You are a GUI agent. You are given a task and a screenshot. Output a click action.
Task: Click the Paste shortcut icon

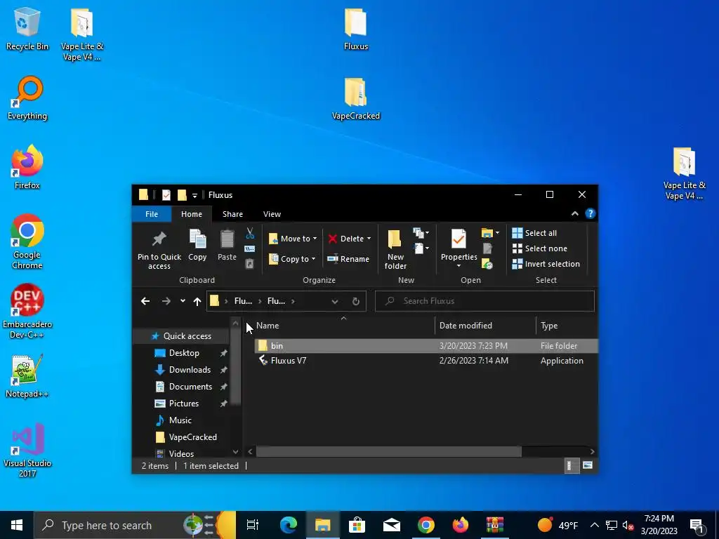[249, 264]
